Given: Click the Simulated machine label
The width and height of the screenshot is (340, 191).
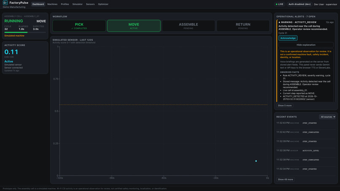Looking at the screenshot, I should [x=14, y=35].
